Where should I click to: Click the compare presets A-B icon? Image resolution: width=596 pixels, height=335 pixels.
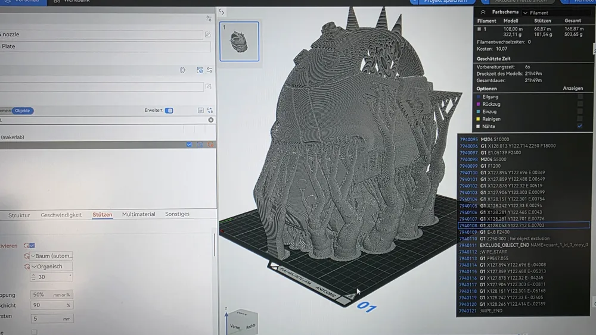coord(210,111)
